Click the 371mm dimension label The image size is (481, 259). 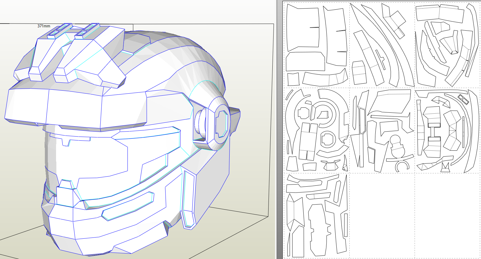[x=44, y=26]
